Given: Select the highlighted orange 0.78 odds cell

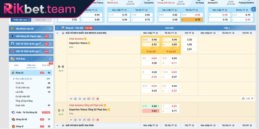Looking at the screenshot, I should pos(193,20).
